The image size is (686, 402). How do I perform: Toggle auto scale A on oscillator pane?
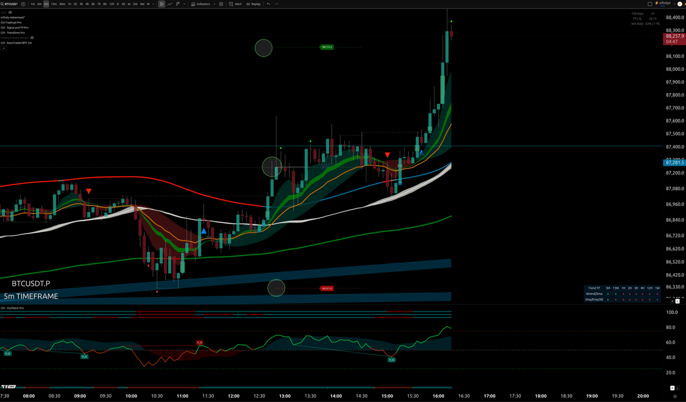click(671, 388)
